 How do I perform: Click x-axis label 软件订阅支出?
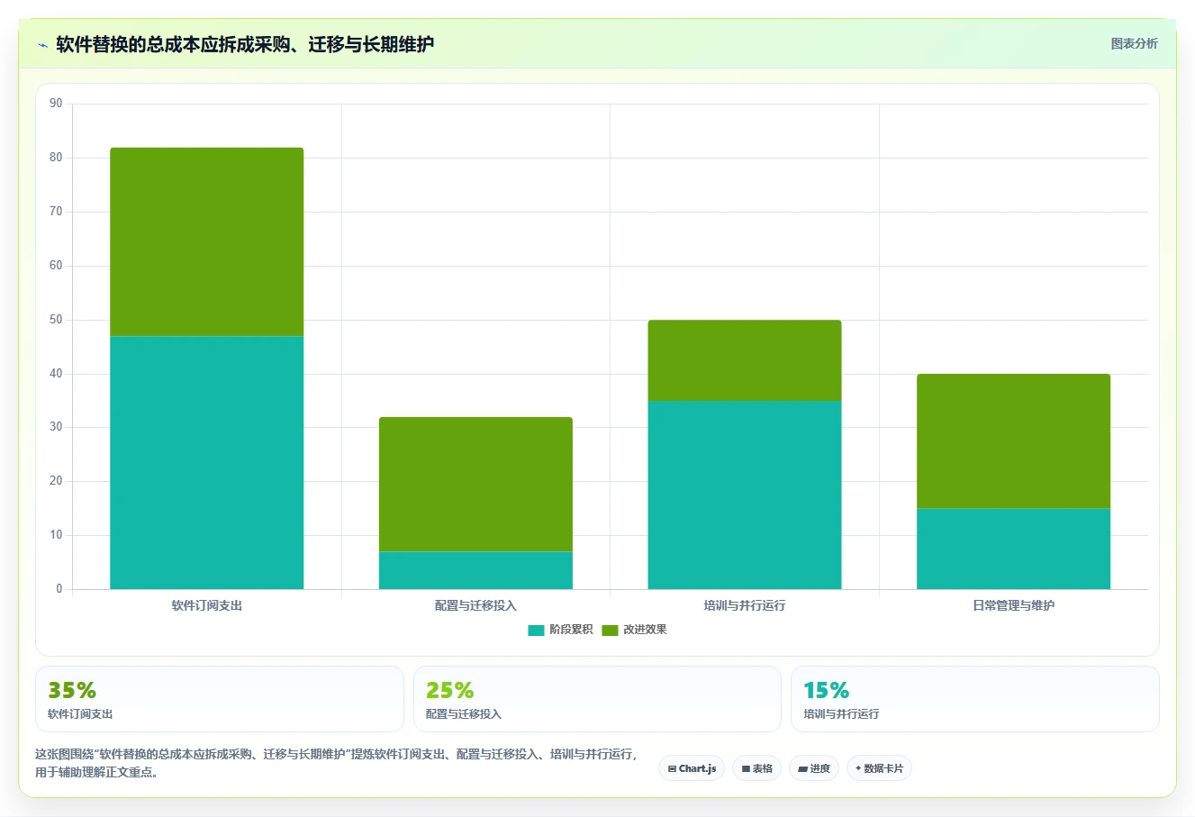207,605
